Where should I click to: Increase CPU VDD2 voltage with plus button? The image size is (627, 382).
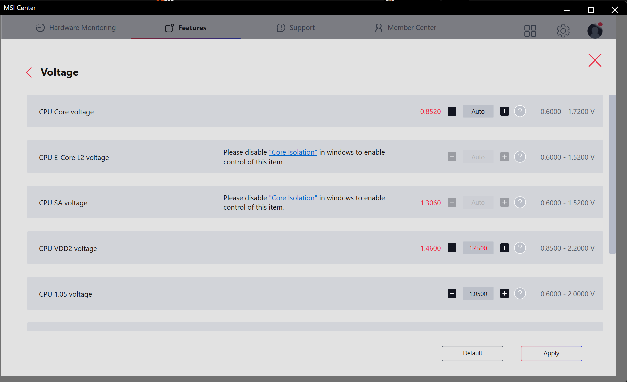(504, 248)
